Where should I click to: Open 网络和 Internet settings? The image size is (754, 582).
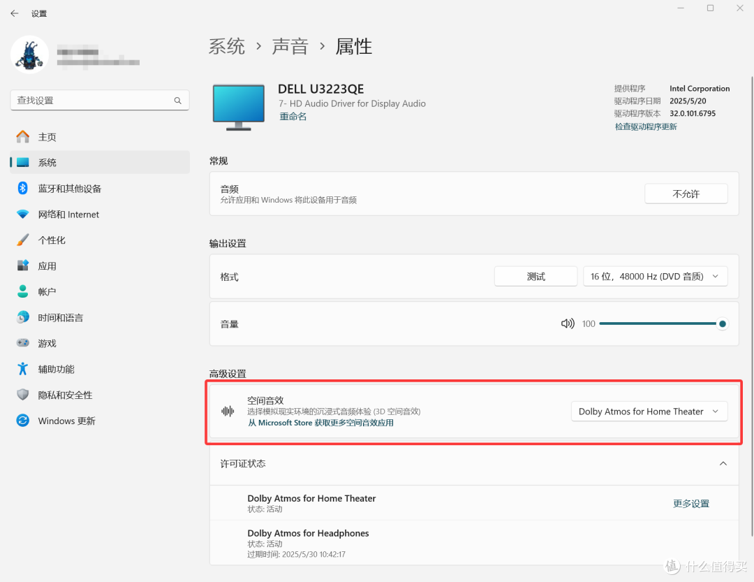[x=100, y=214]
